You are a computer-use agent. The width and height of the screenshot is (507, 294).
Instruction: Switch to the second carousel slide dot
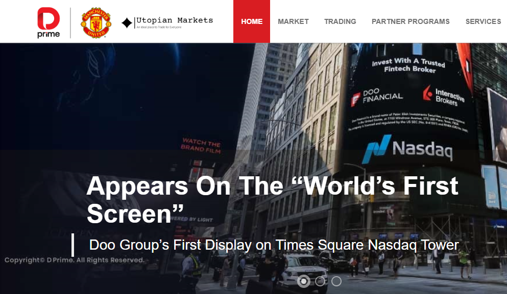320,281
